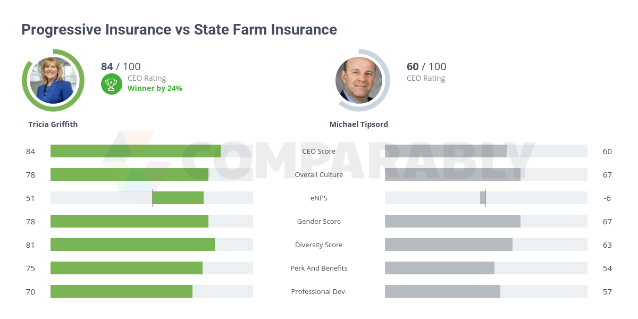Viewport: 638px width, 319px height.
Task: Click the 'Diversity Score' category label
Action: pos(319,245)
